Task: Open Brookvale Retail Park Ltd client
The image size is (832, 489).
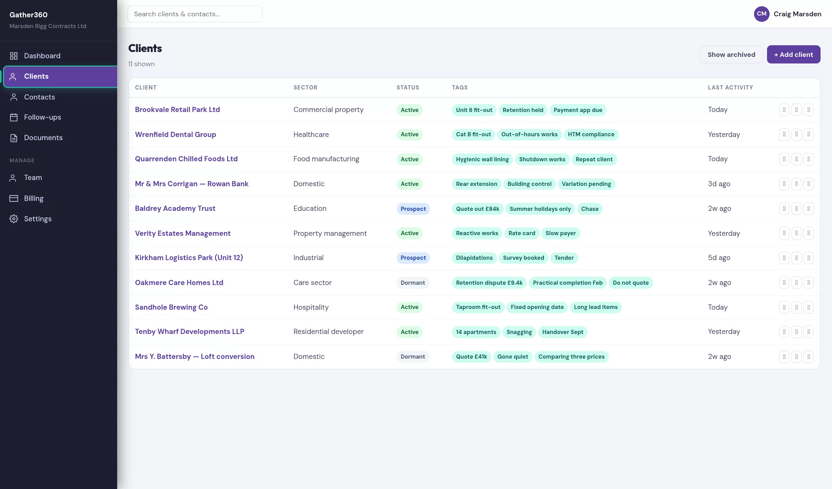Action: (x=177, y=110)
